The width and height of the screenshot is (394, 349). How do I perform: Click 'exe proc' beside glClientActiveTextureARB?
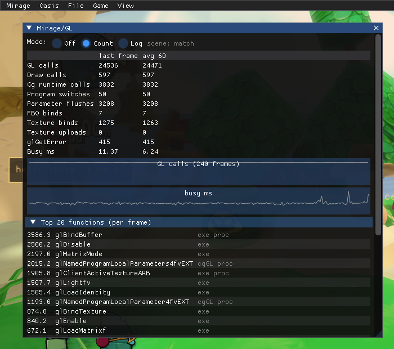pos(213,273)
